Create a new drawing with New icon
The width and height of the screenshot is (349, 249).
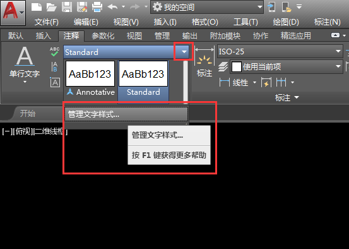click(37, 7)
